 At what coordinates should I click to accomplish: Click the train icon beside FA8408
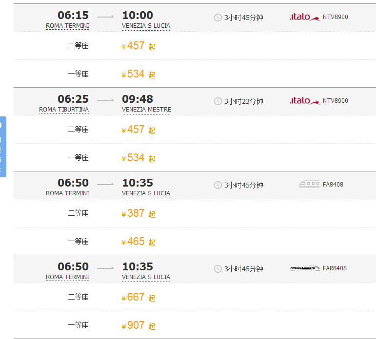(x=309, y=184)
